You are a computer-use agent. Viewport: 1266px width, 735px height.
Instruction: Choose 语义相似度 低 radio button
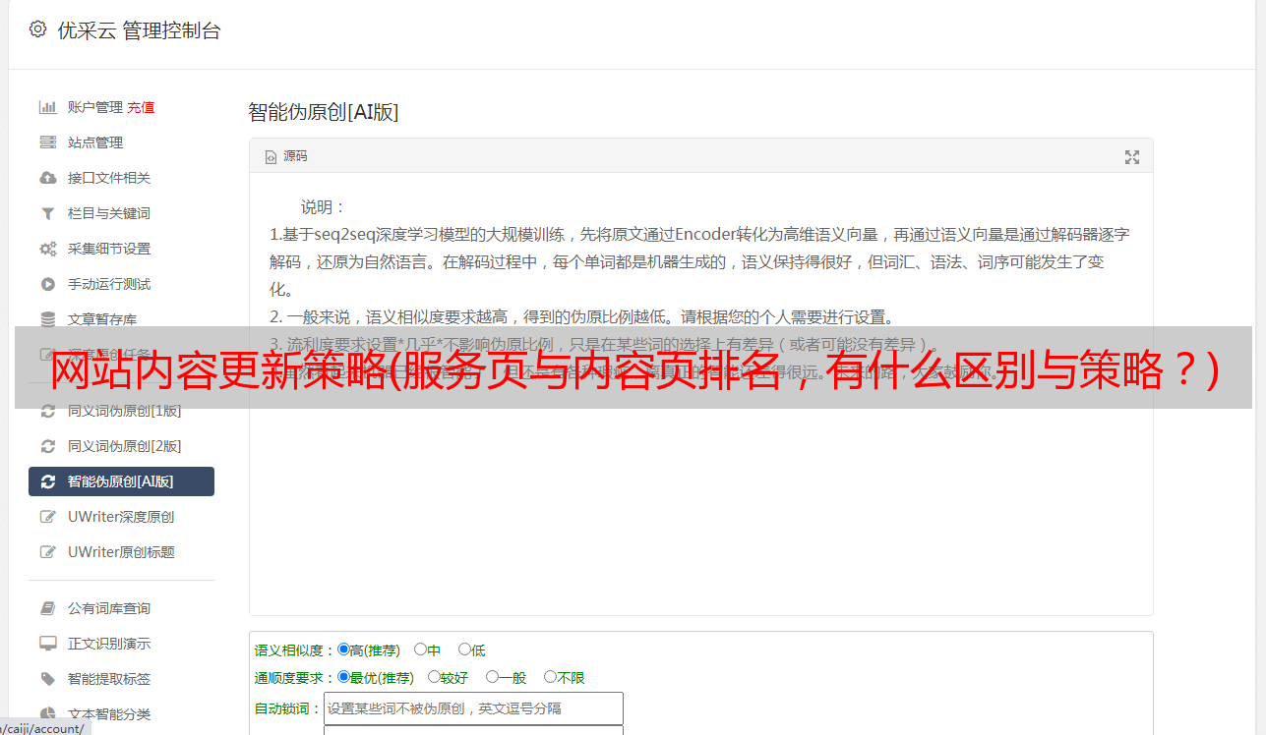[x=464, y=650]
